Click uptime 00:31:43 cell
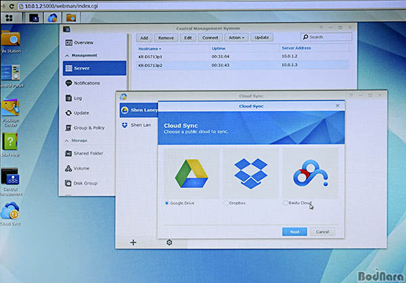The image size is (406, 283). coord(221,65)
